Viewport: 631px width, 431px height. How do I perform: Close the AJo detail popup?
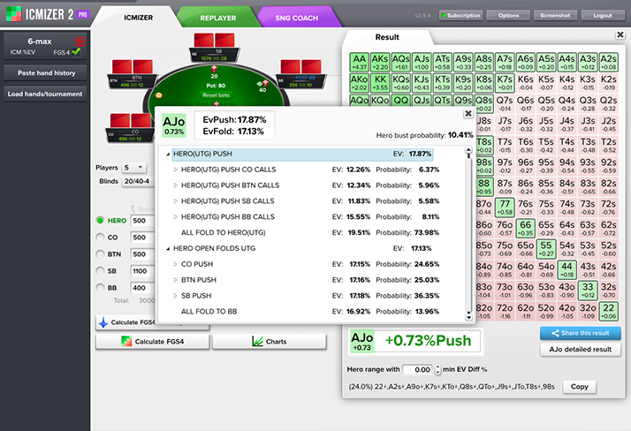click(x=468, y=114)
